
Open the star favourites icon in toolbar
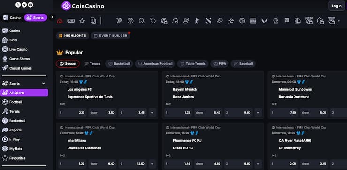tap(82, 21)
